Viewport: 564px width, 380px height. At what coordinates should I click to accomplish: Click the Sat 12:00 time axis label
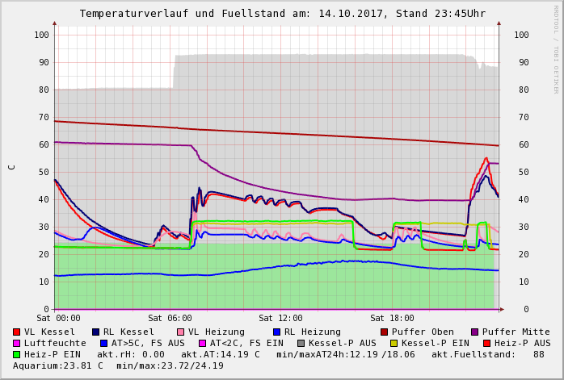(x=280, y=319)
